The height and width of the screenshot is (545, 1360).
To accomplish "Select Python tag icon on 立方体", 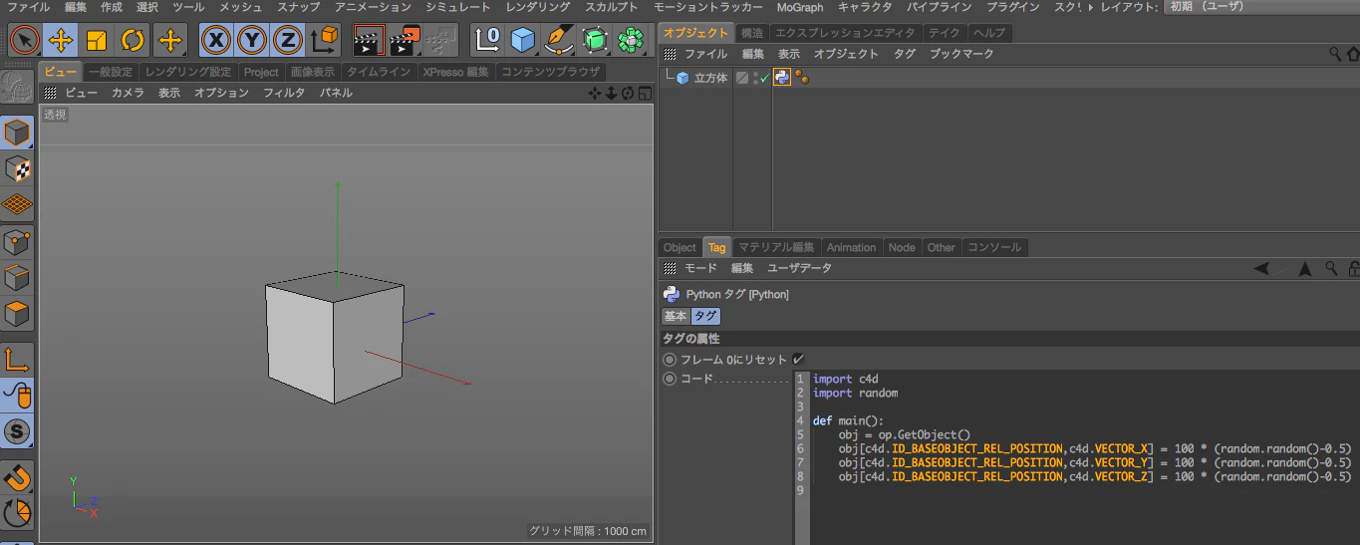I will pyautogui.click(x=782, y=78).
